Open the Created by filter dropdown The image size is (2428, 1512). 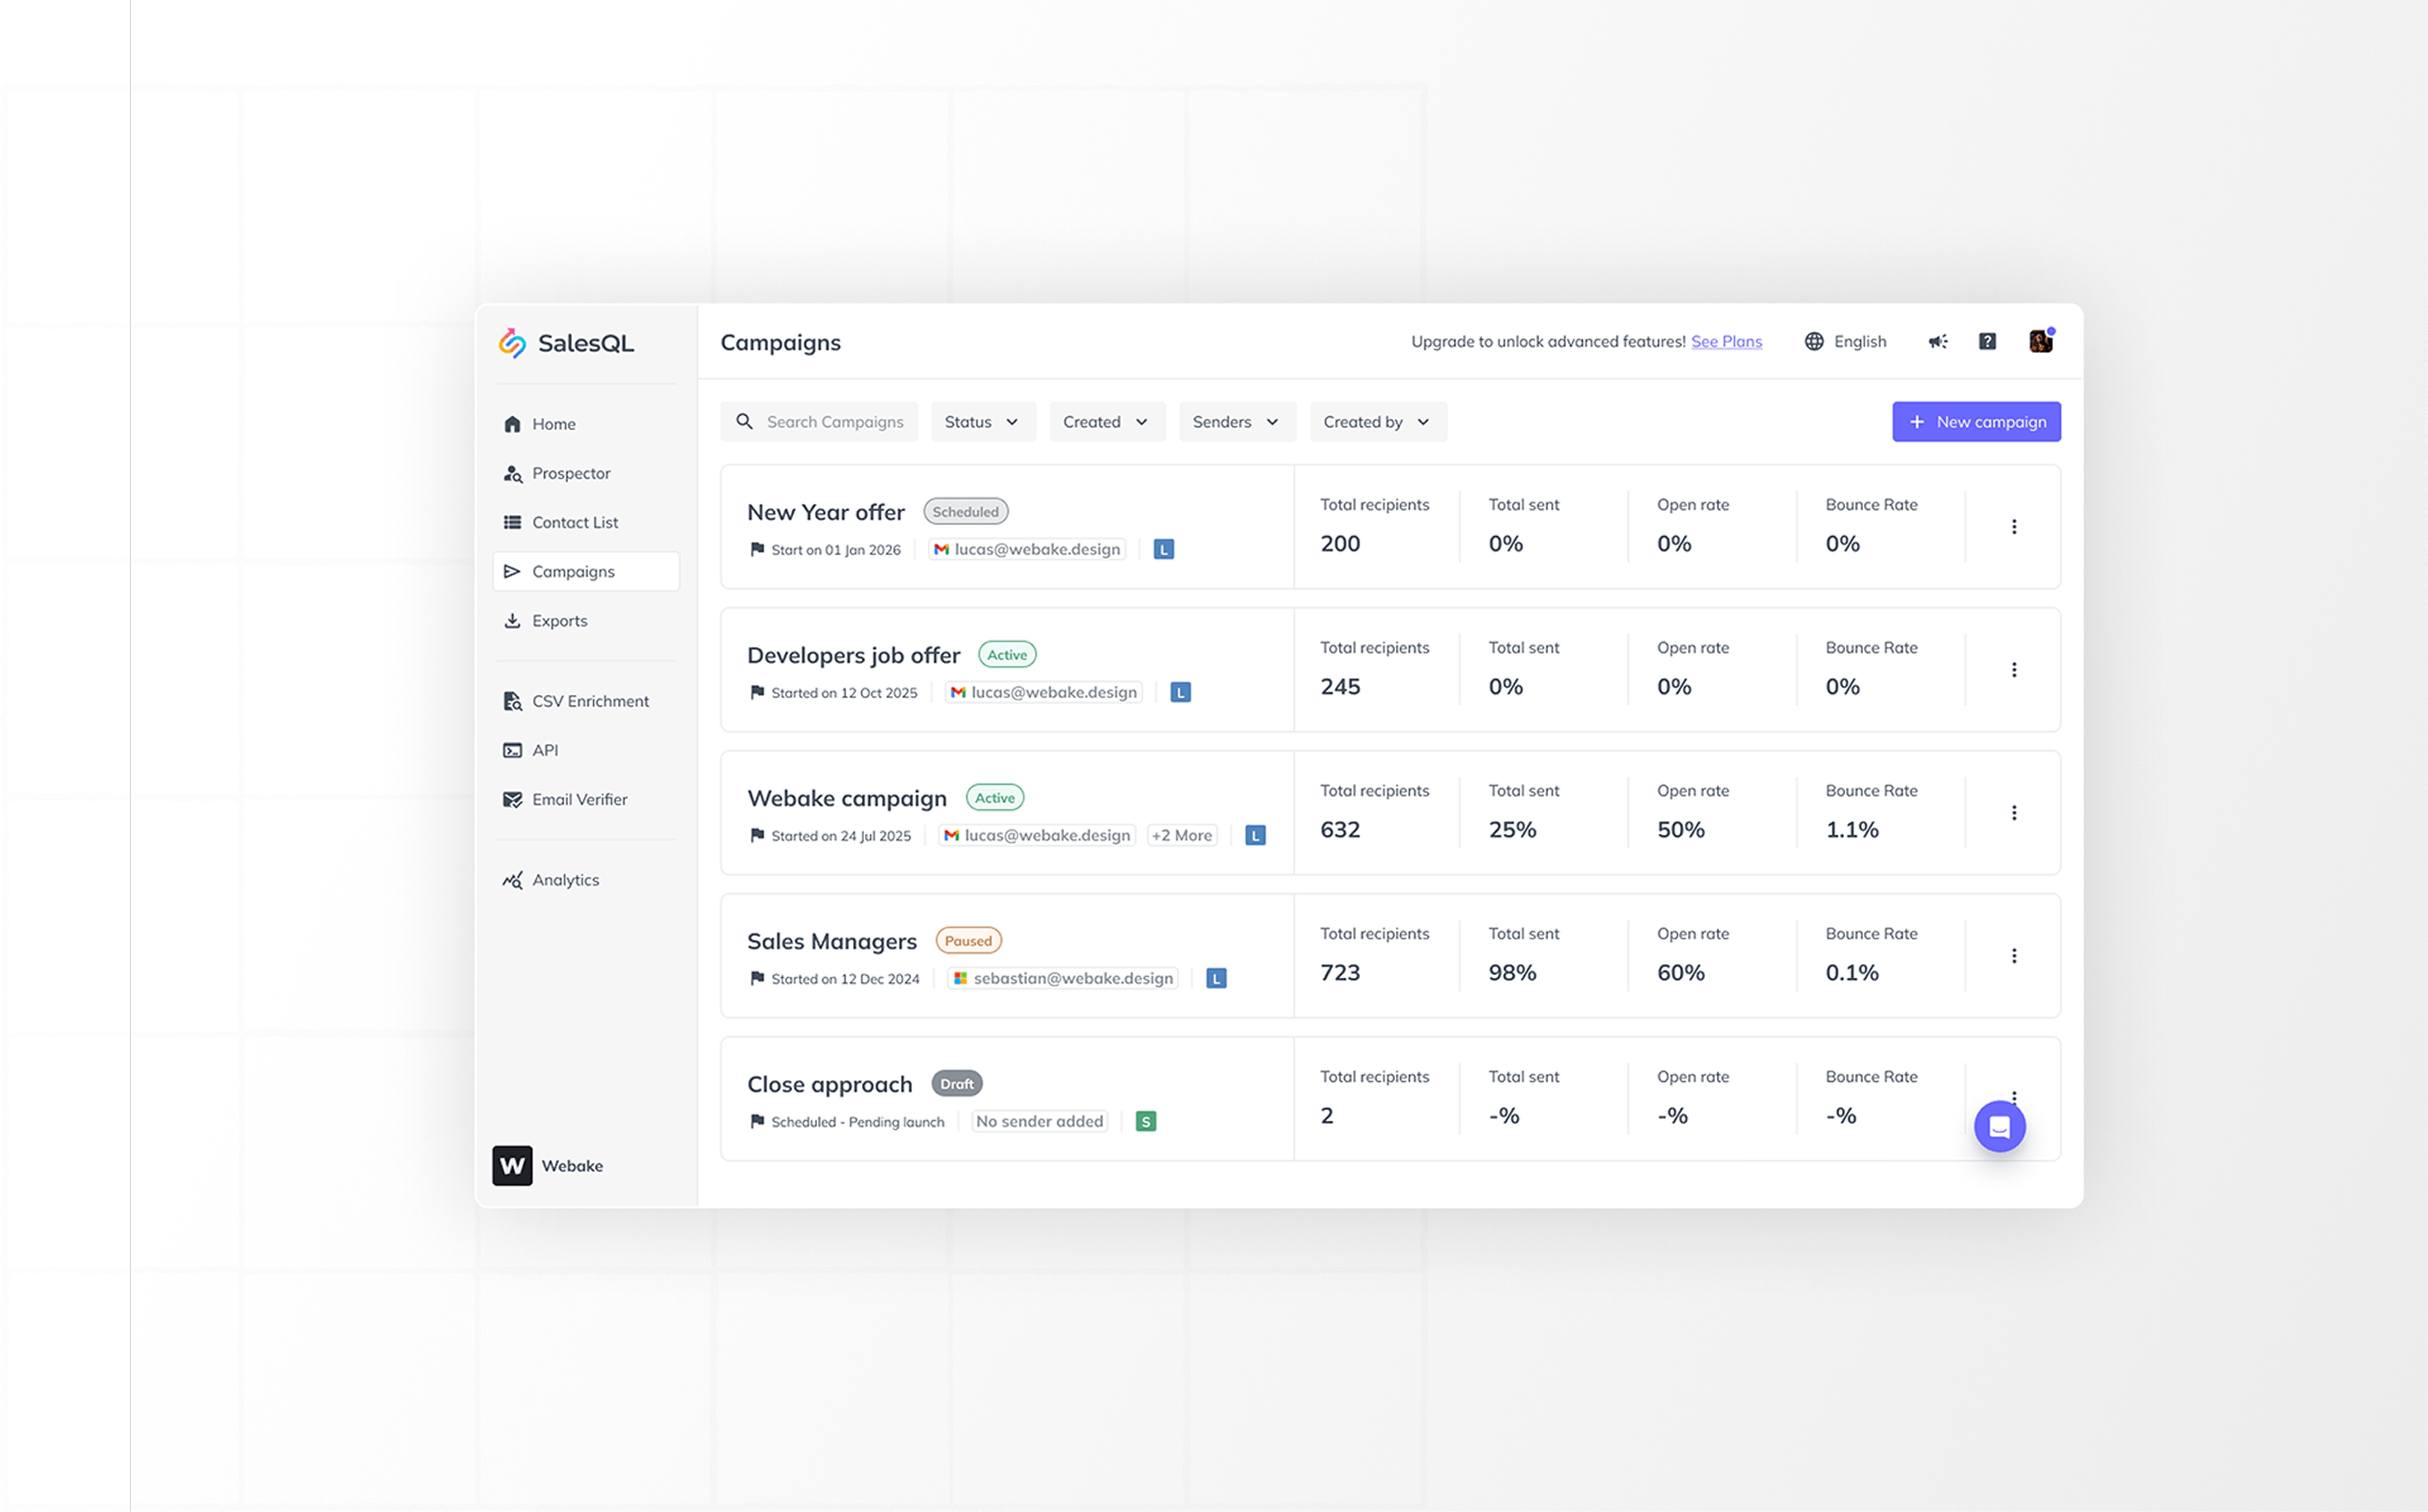click(1378, 422)
